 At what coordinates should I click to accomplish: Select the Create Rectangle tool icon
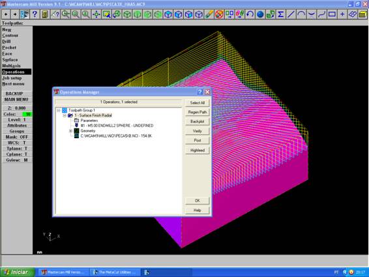[x=332, y=14]
